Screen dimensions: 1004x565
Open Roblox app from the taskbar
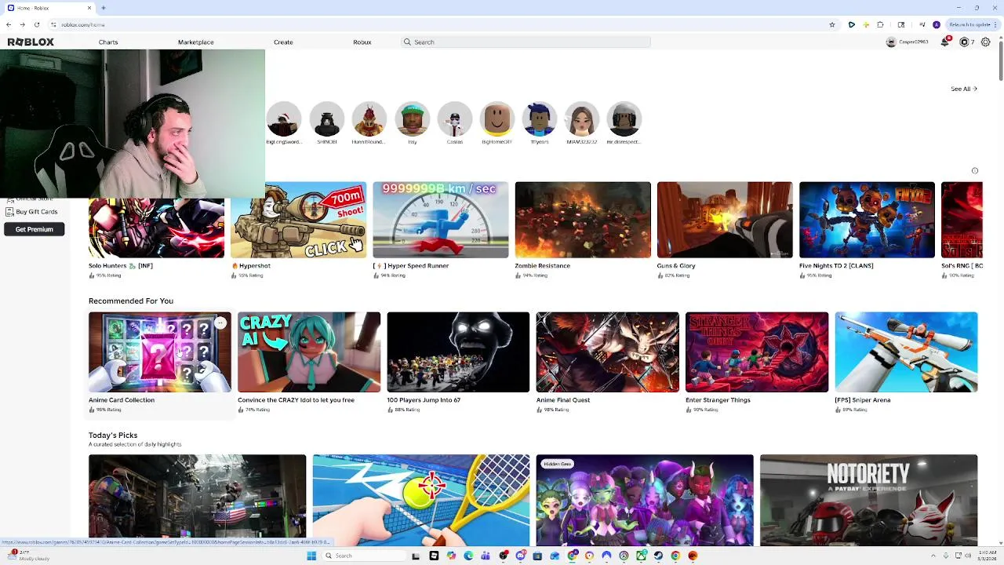pos(434,556)
